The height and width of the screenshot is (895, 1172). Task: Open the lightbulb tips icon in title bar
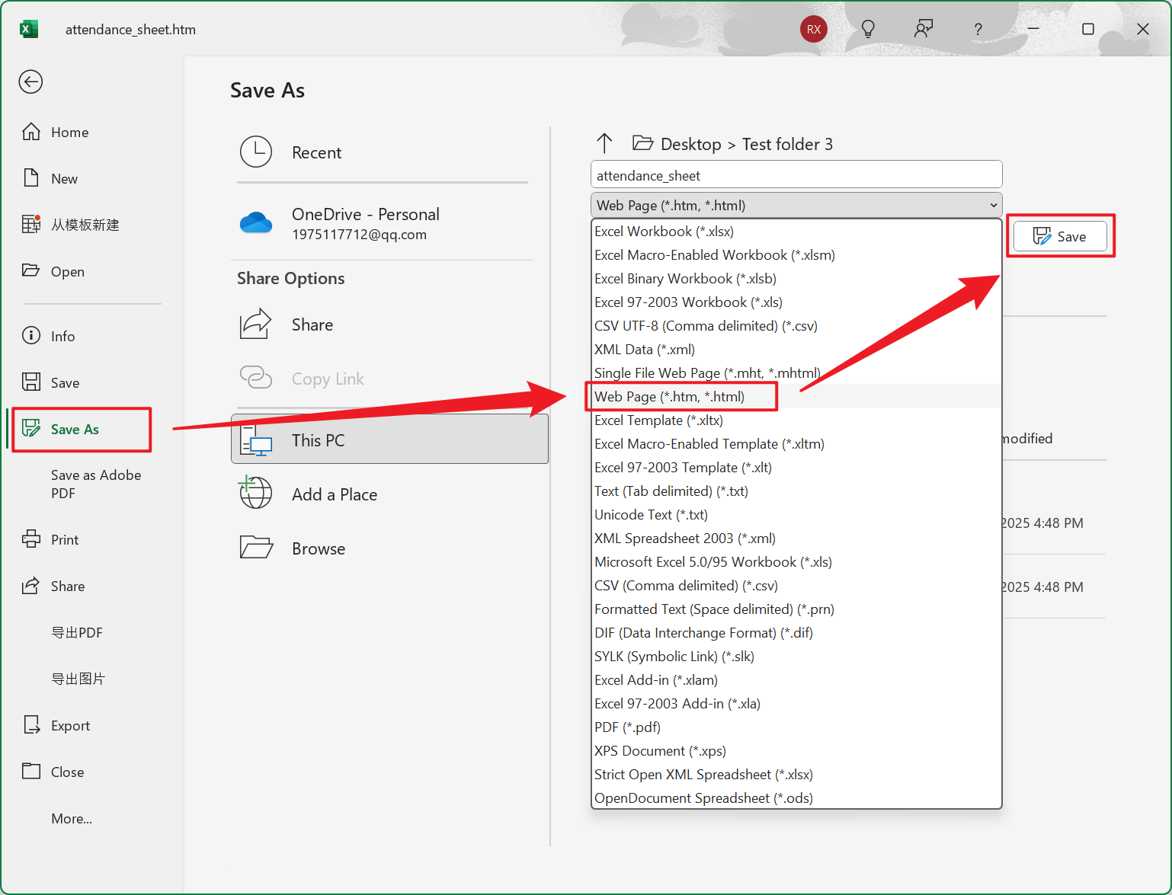[x=868, y=29]
